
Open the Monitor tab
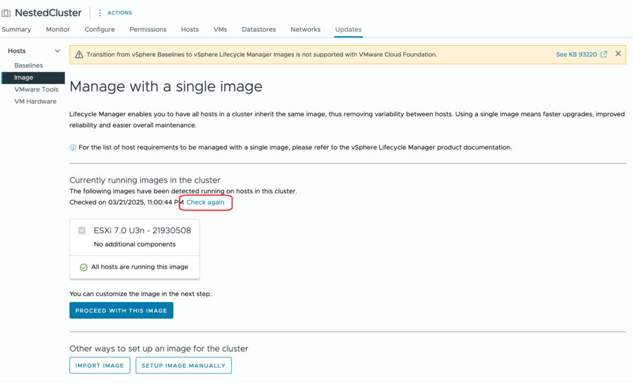pos(58,30)
